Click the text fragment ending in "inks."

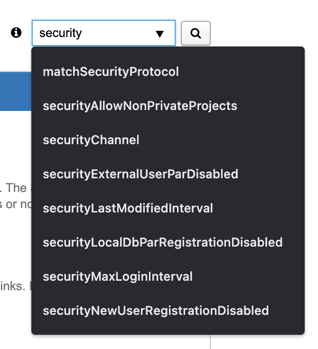[15, 287]
